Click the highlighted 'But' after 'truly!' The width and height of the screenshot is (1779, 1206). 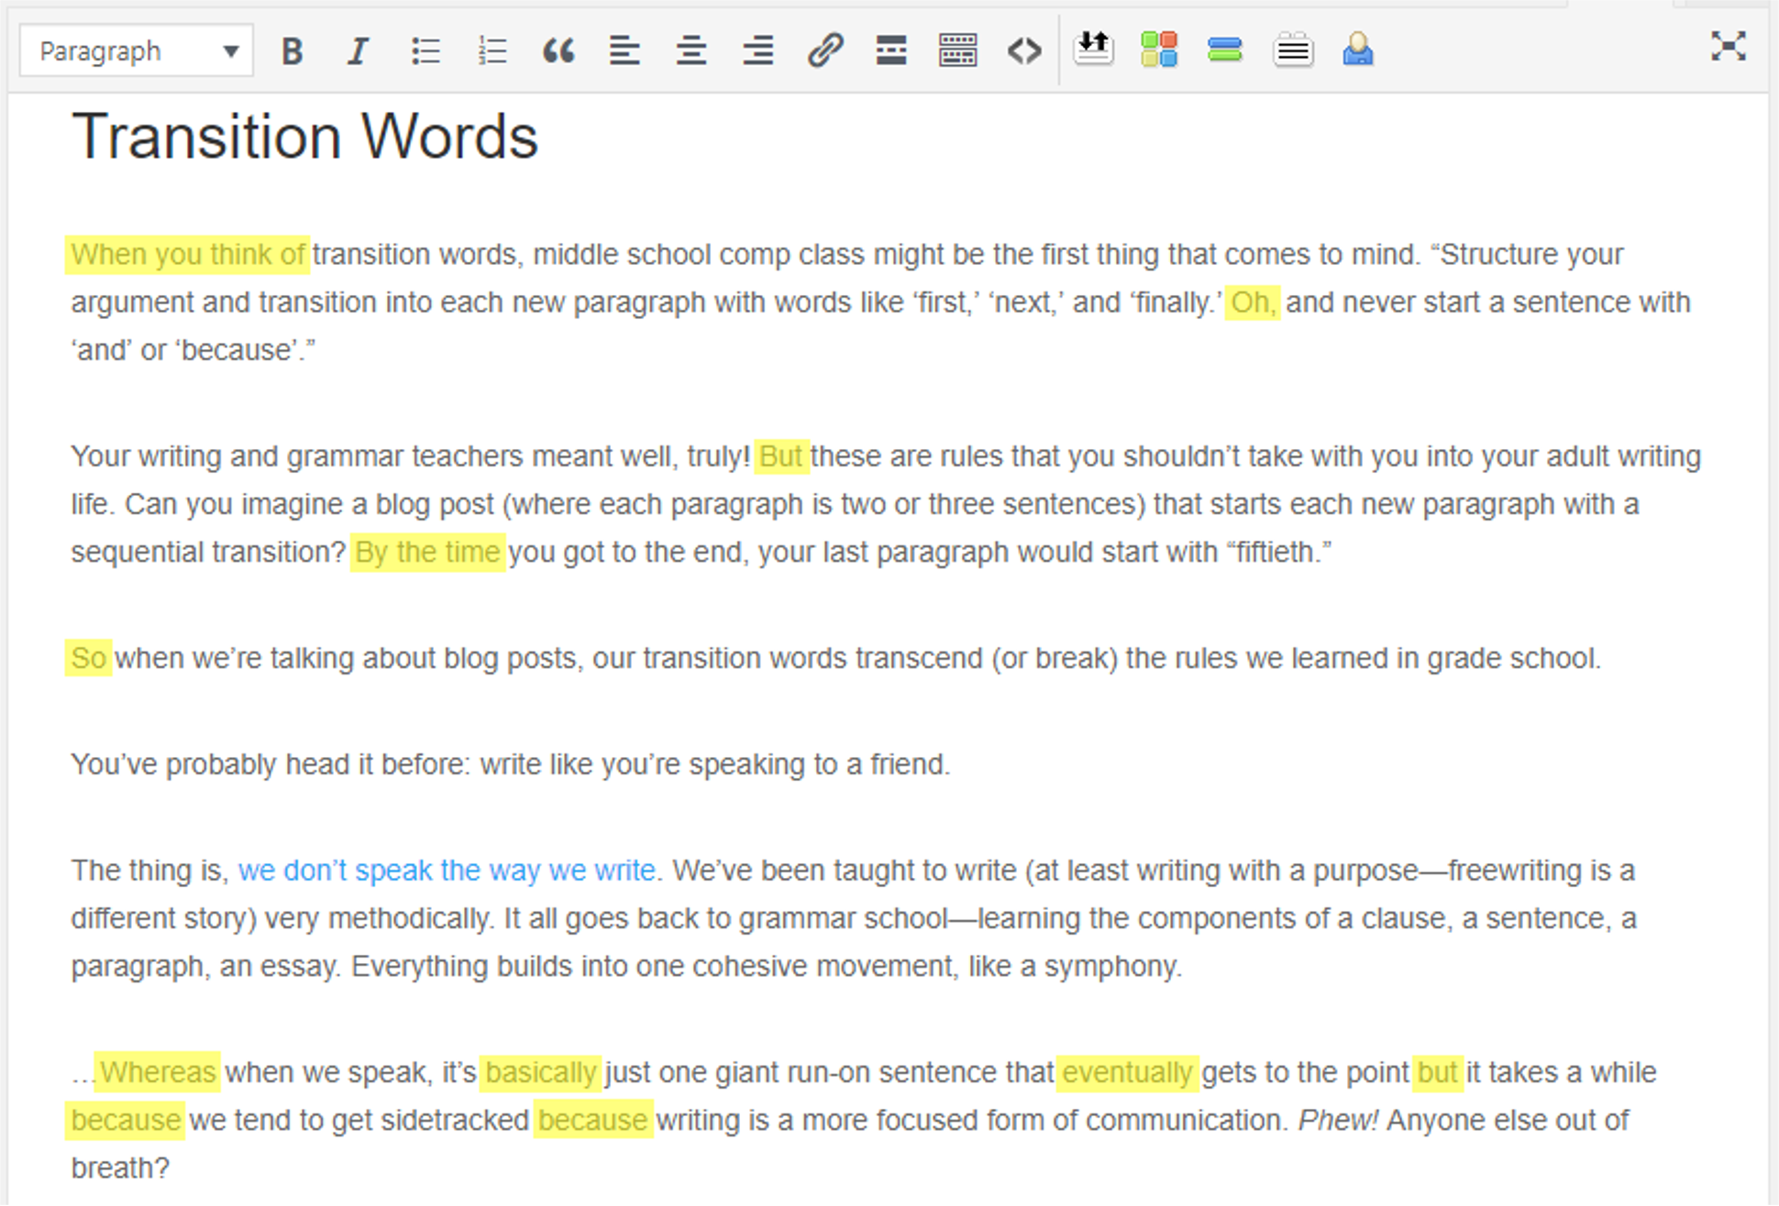pyautogui.click(x=781, y=455)
